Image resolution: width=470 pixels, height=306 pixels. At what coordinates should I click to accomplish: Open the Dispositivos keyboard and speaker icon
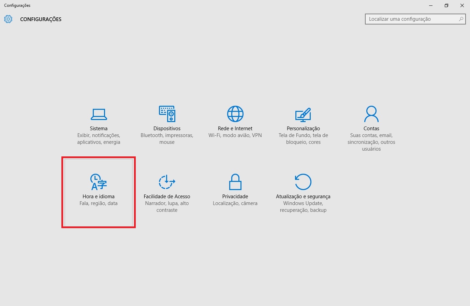tap(167, 114)
